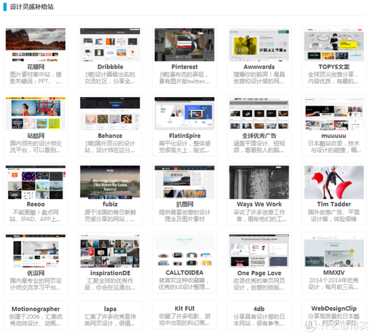This screenshot has width=371, height=335.
Task: Click description '国内领先的设计师交流平台，可以看到...'
Action: (x=35, y=147)
